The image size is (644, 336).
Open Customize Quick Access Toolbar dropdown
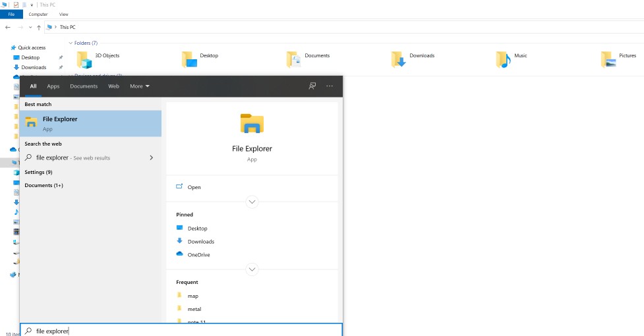[32, 5]
